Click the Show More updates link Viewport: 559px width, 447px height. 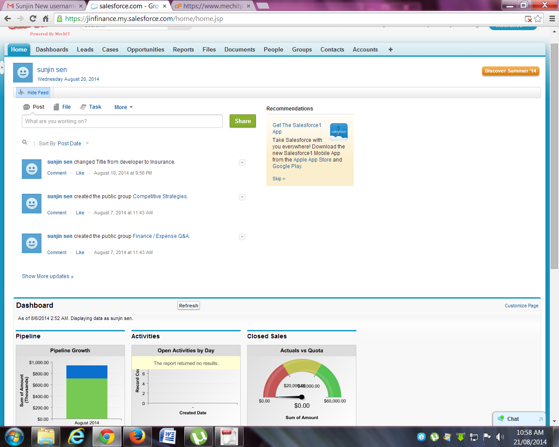(x=48, y=276)
